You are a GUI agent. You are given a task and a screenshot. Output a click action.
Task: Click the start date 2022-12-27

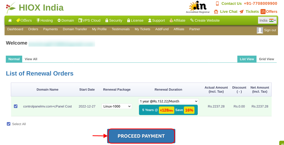click(x=87, y=106)
